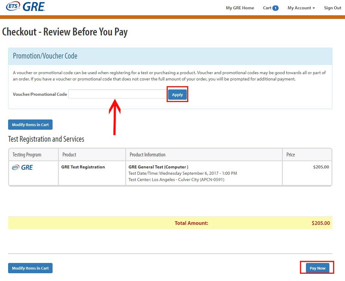Click the cart item-count badge
The width and height of the screenshot is (345, 281).
tap(275, 8)
